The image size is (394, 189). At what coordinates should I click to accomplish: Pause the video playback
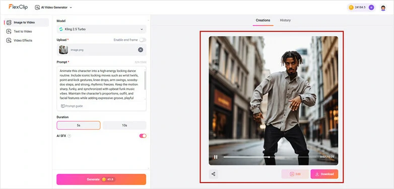(x=216, y=157)
